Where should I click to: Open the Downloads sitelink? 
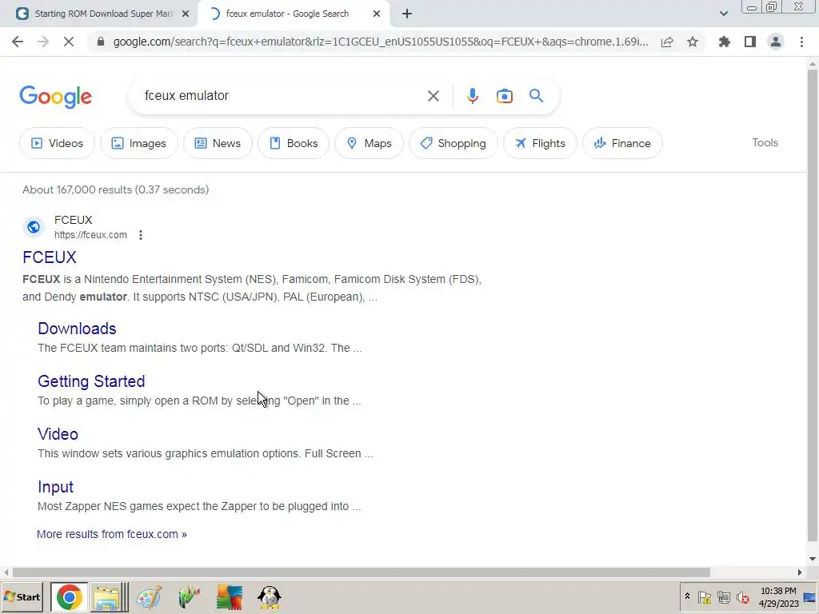click(77, 329)
